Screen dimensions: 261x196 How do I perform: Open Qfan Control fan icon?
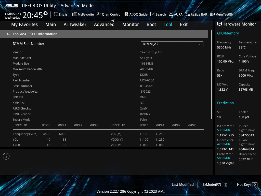point(99,14)
